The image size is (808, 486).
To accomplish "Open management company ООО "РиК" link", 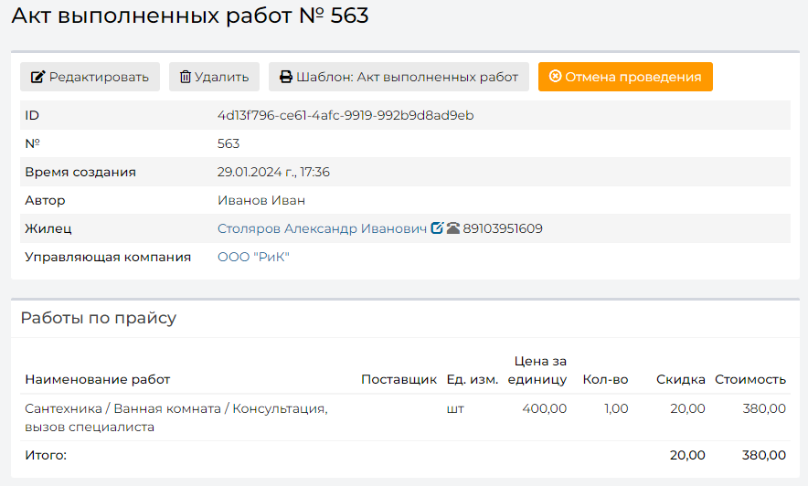I will pos(253,257).
